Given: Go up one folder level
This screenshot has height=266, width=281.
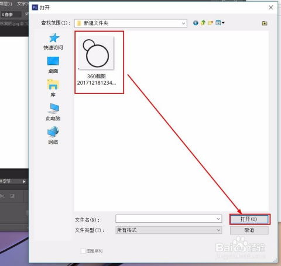Looking at the screenshot, I should point(203,23).
